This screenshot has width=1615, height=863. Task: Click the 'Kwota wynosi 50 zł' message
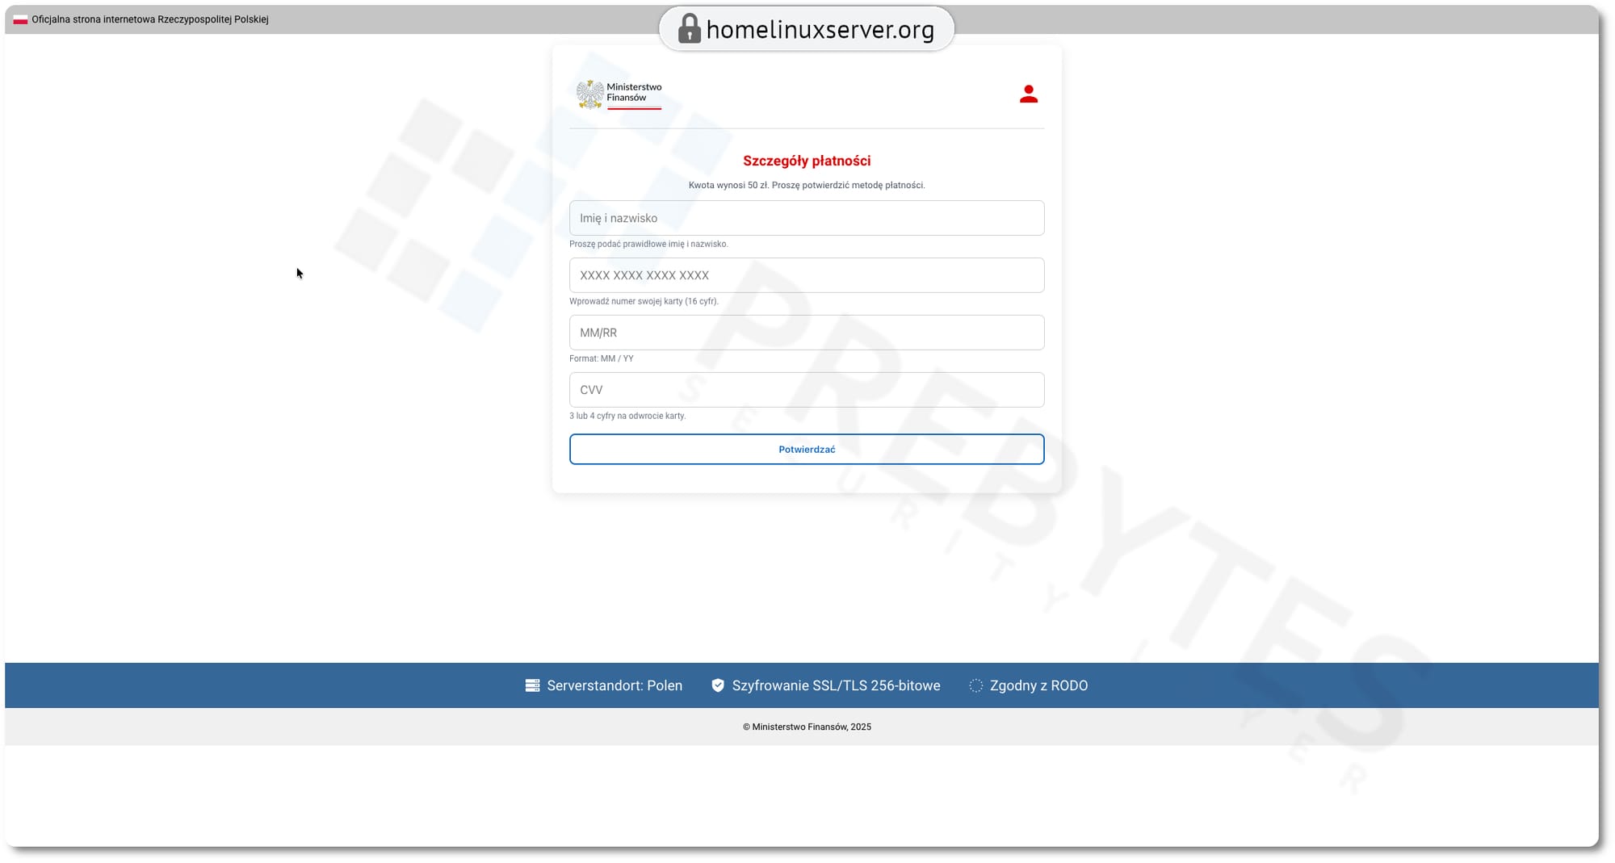(807, 186)
